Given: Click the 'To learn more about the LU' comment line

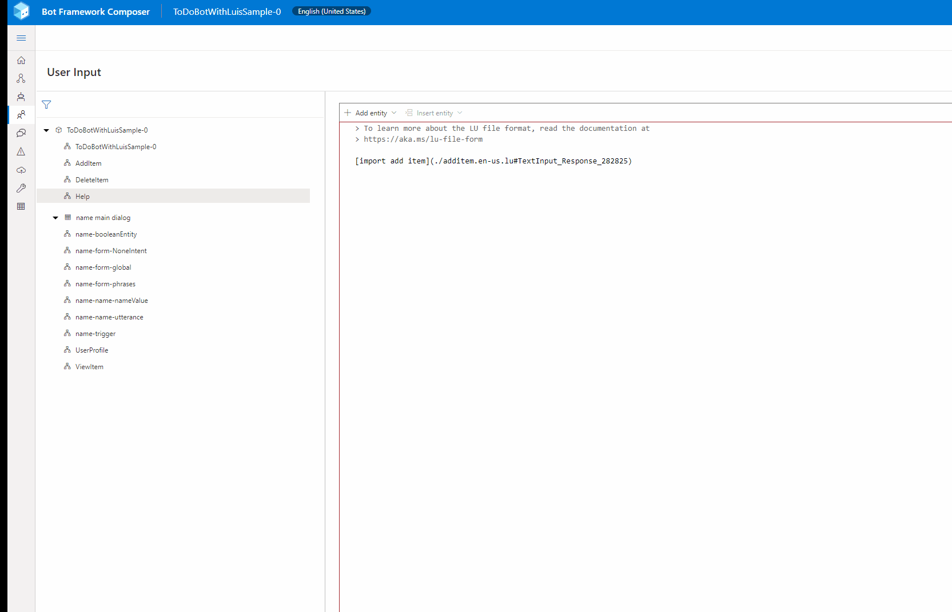Looking at the screenshot, I should (x=503, y=129).
